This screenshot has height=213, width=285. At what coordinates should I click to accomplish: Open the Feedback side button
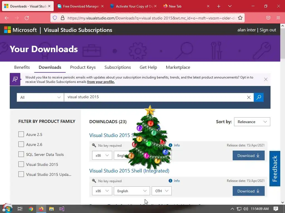[x=275, y=169]
